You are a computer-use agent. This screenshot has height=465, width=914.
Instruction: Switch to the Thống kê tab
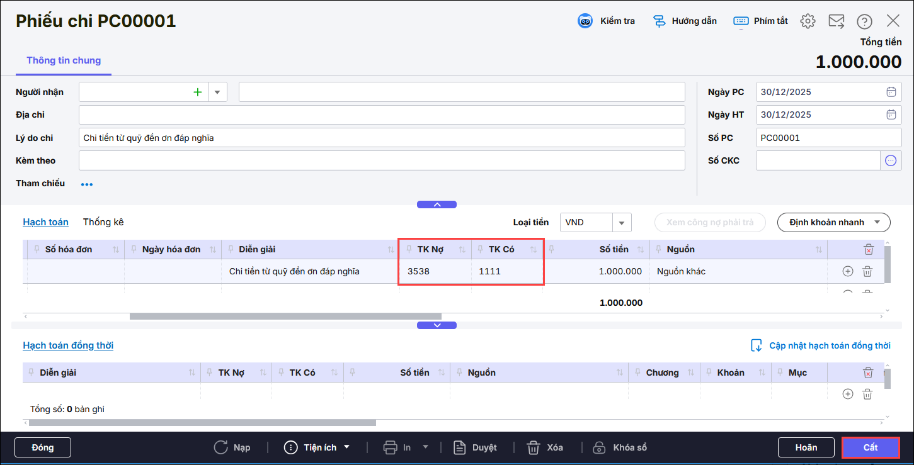pyautogui.click(x=103, y=222)
